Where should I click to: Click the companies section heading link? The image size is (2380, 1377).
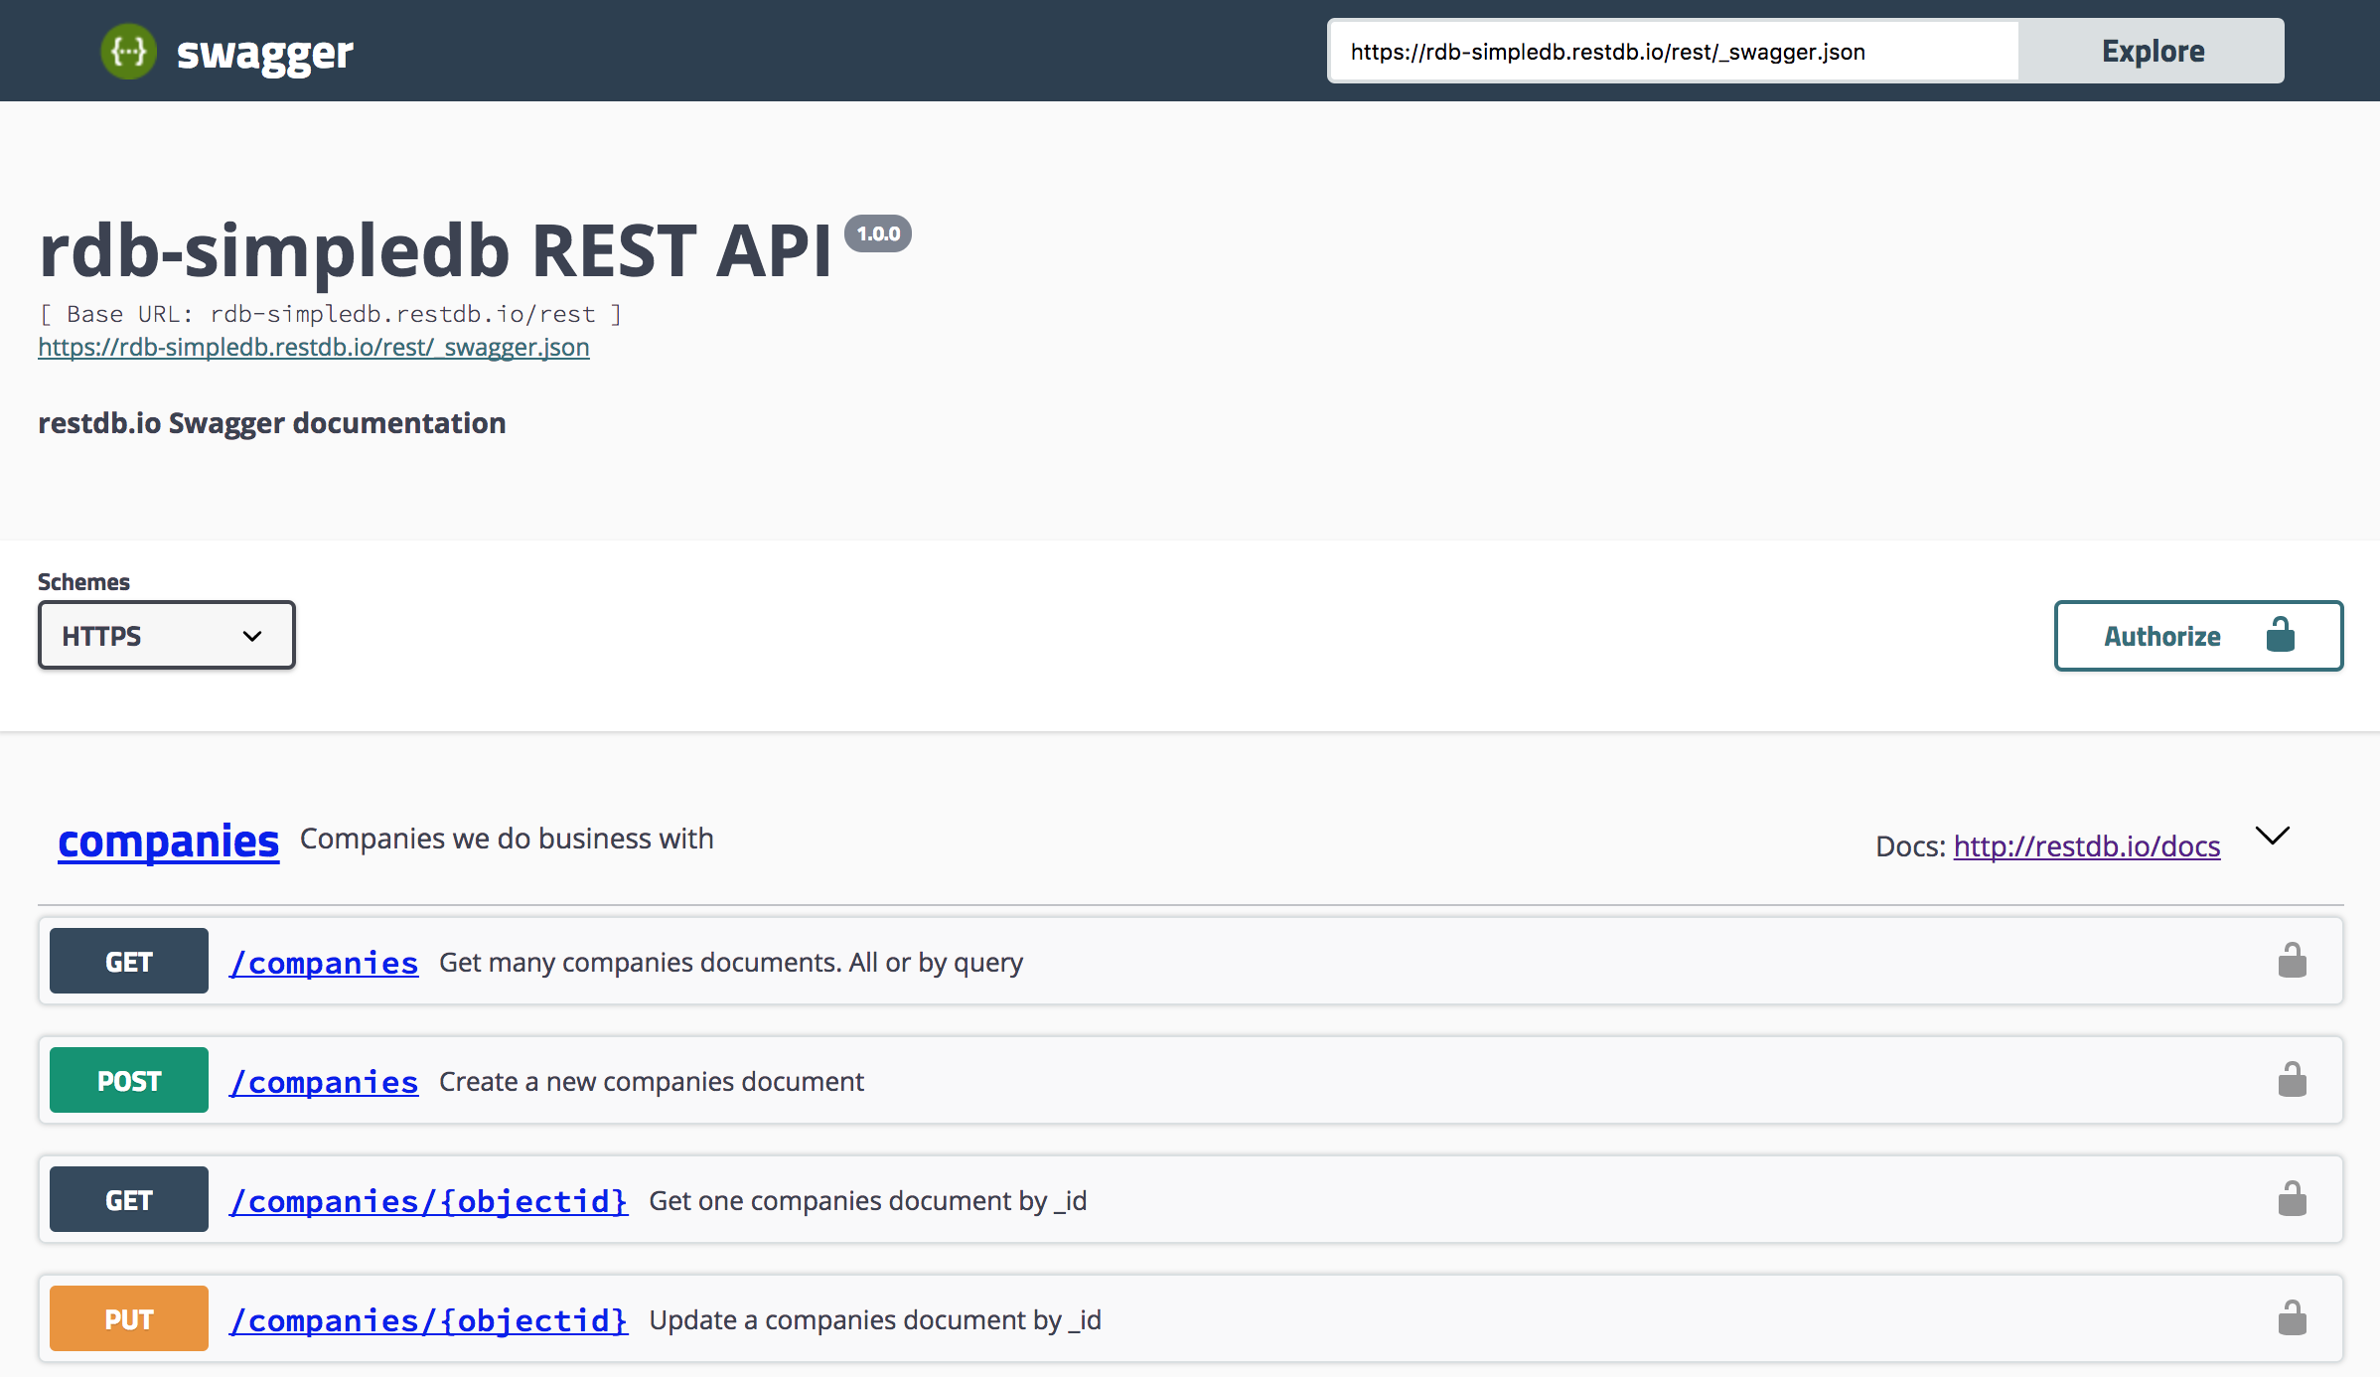click(x=168, y=840)
